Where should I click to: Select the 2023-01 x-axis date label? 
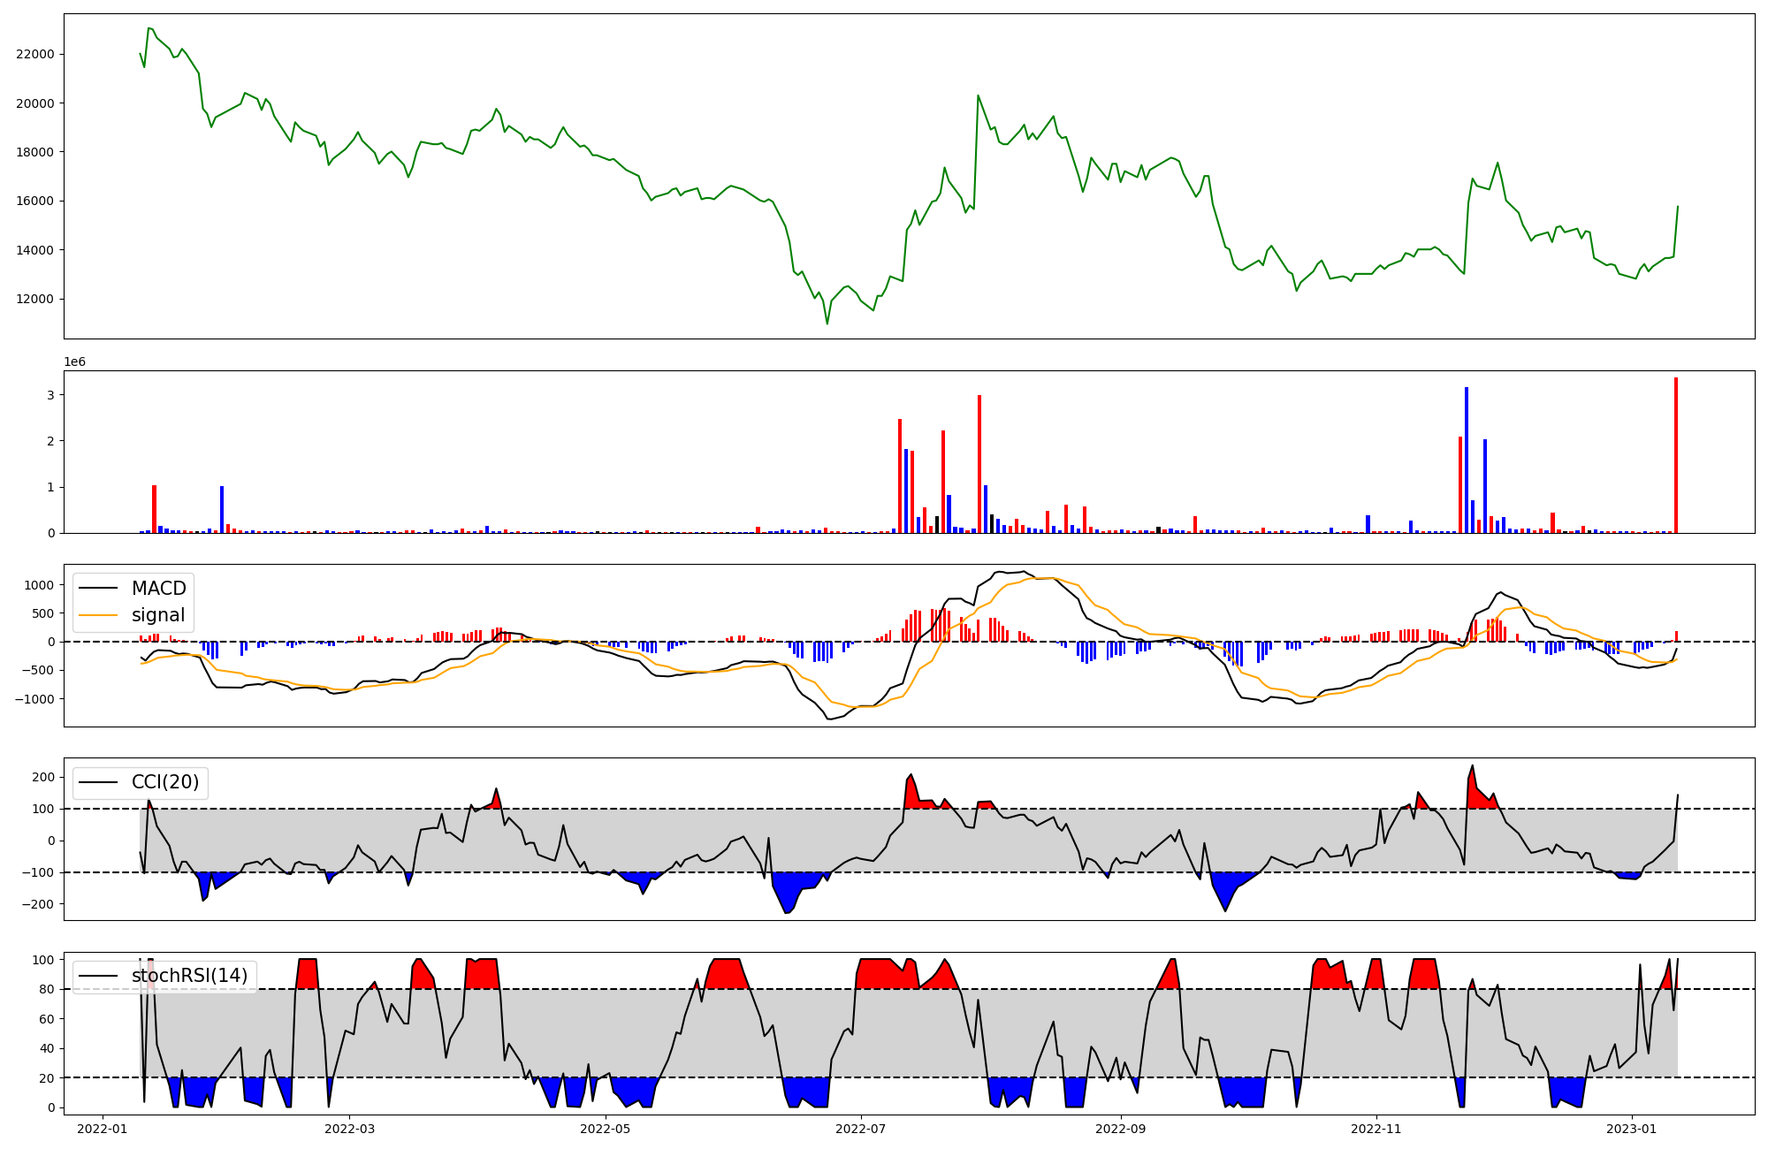[x=1631, y=1129]
